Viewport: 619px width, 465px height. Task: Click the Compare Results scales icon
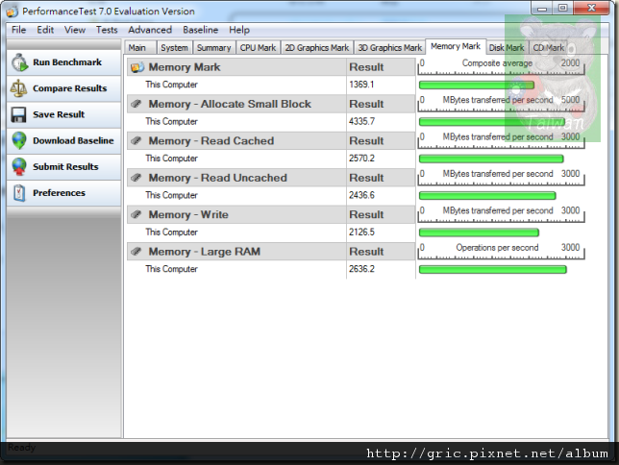(18, 88)
